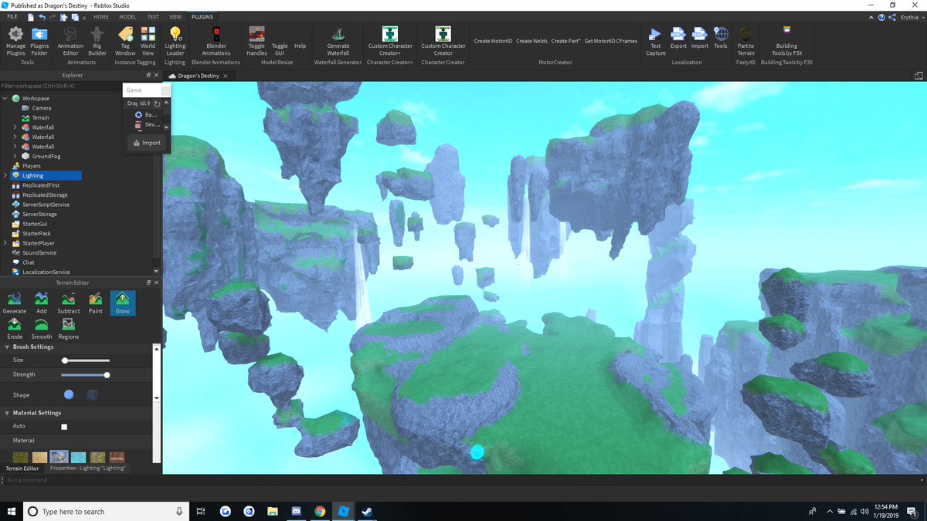Open the World View tagging tool
The height and width of the screenshot is (521, 927).
click(148, 41)
